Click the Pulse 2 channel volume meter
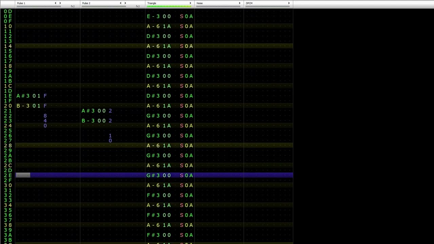Screen dimensions: 434x244 104,6
